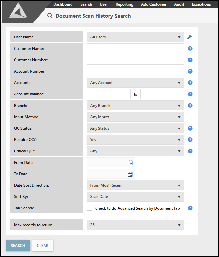Image resolution: width=219 pixels, height=257 pixels.
Task: Open the From Date calendar picker
Action: click(x=130, y=163)
